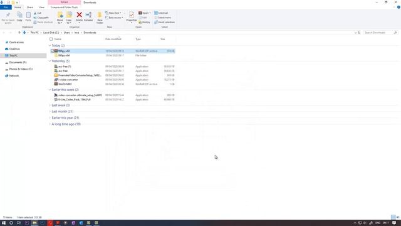This screenshot has width=401, height=226.
Task: Sort by the Size column header
Action: click(163, 39)
